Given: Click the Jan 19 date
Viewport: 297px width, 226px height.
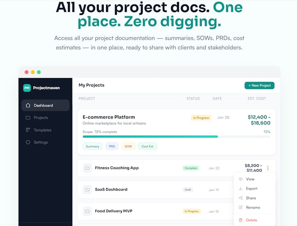Looking at the screenshot, I should [214, 190].
